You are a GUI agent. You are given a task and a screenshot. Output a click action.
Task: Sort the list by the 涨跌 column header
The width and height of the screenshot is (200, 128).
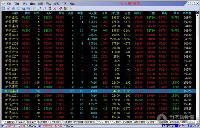pyautogui.click(x=105, y=13)
